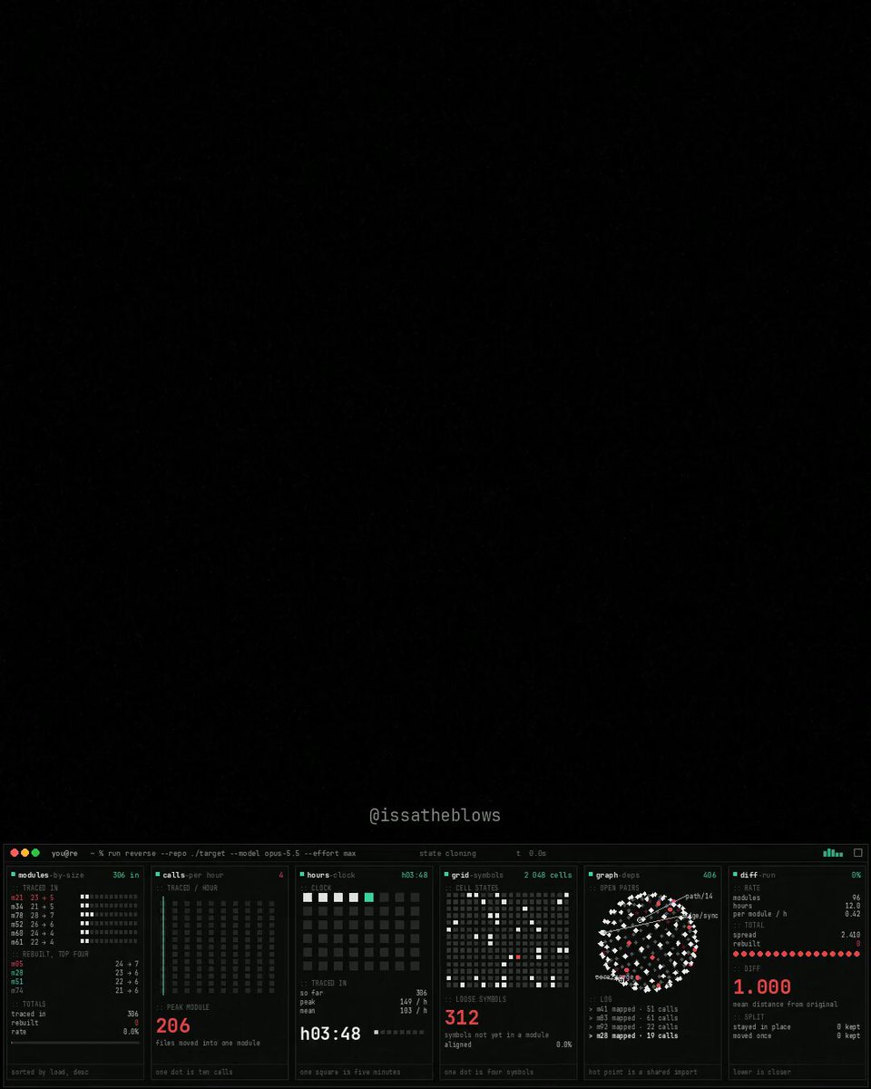Viewport: 871px width, 1089px height.
Task: Click the progress squares beside the large h03:48
Action: pos(398,1032)
